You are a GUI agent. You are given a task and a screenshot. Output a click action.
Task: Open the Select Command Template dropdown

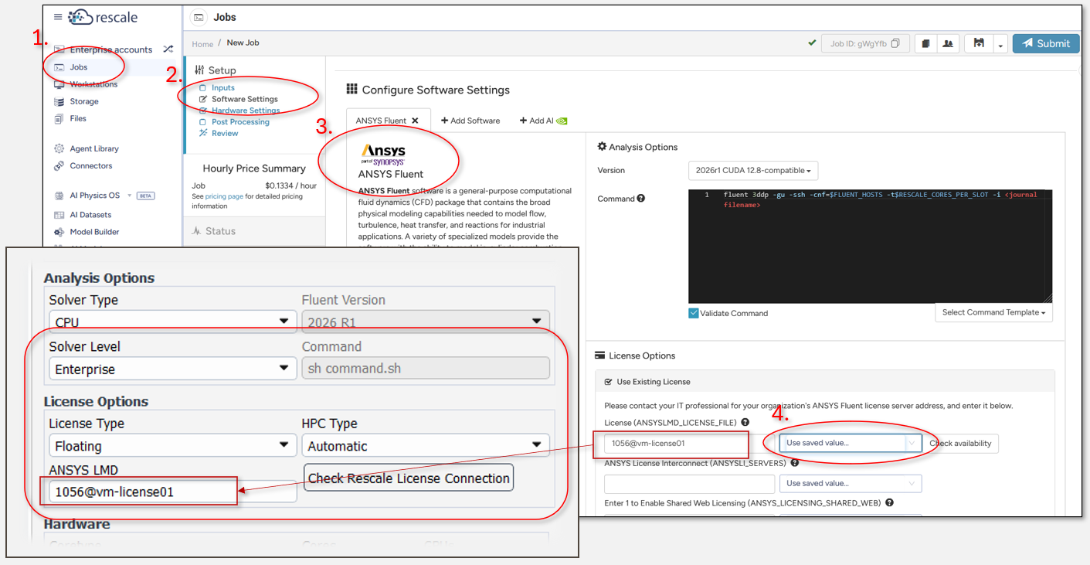click(x=993, y=312)
